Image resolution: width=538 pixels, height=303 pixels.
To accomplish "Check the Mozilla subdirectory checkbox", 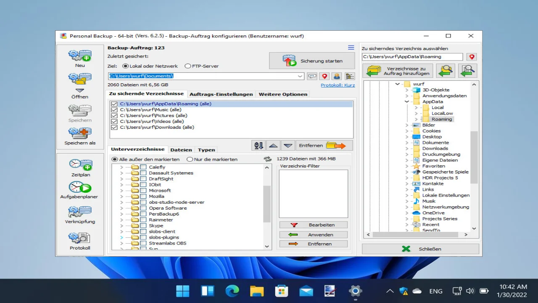I will [143, 197].
